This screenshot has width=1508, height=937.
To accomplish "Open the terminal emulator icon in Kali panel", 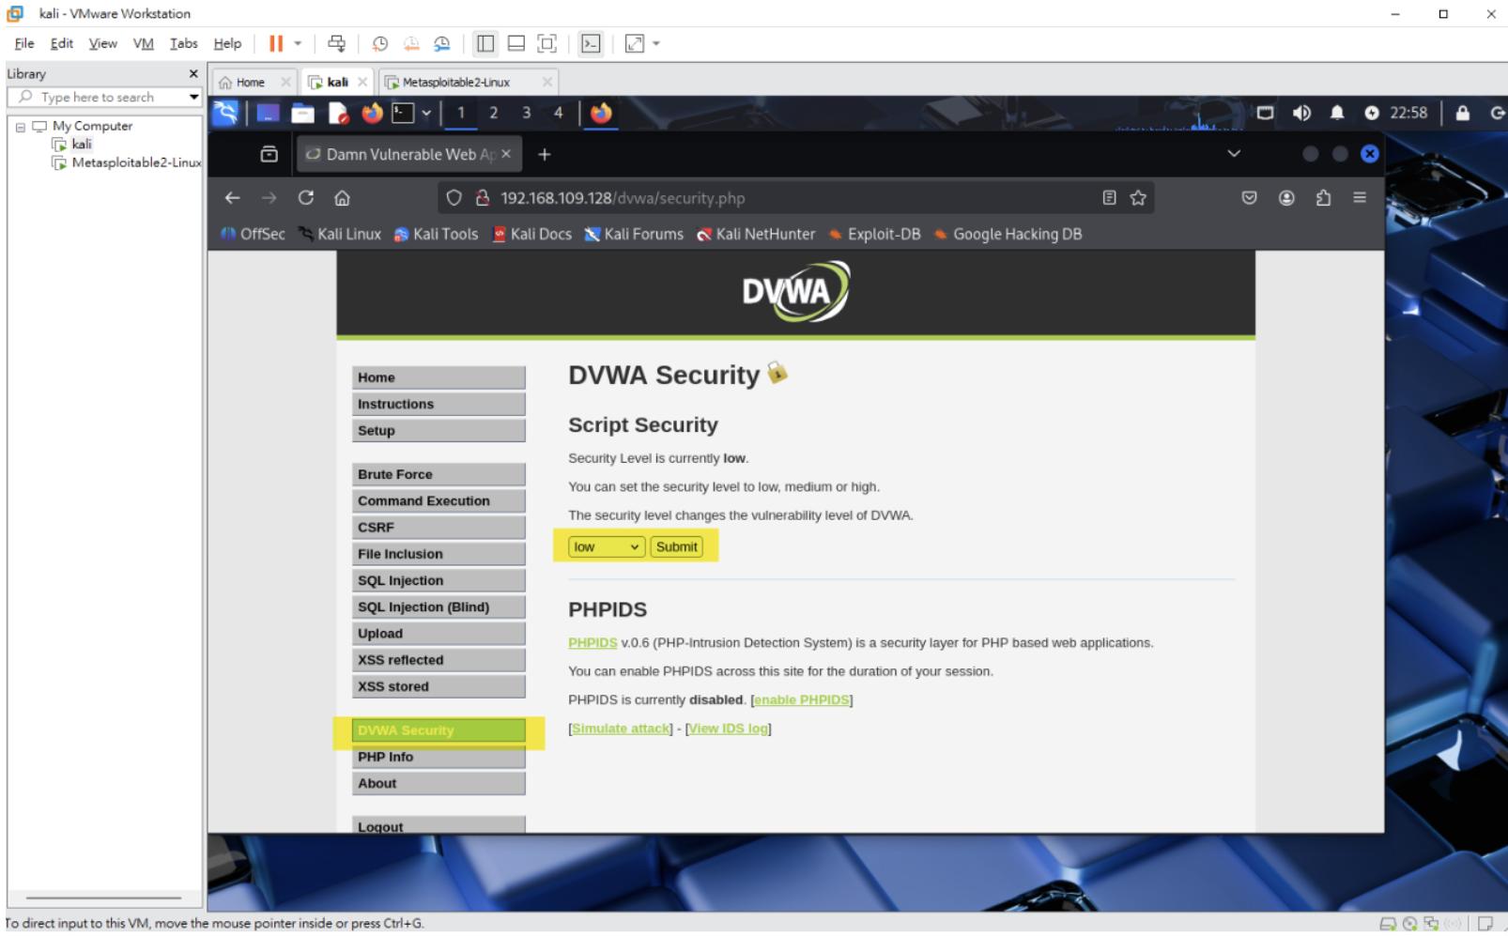I will [x=403, y=113].
